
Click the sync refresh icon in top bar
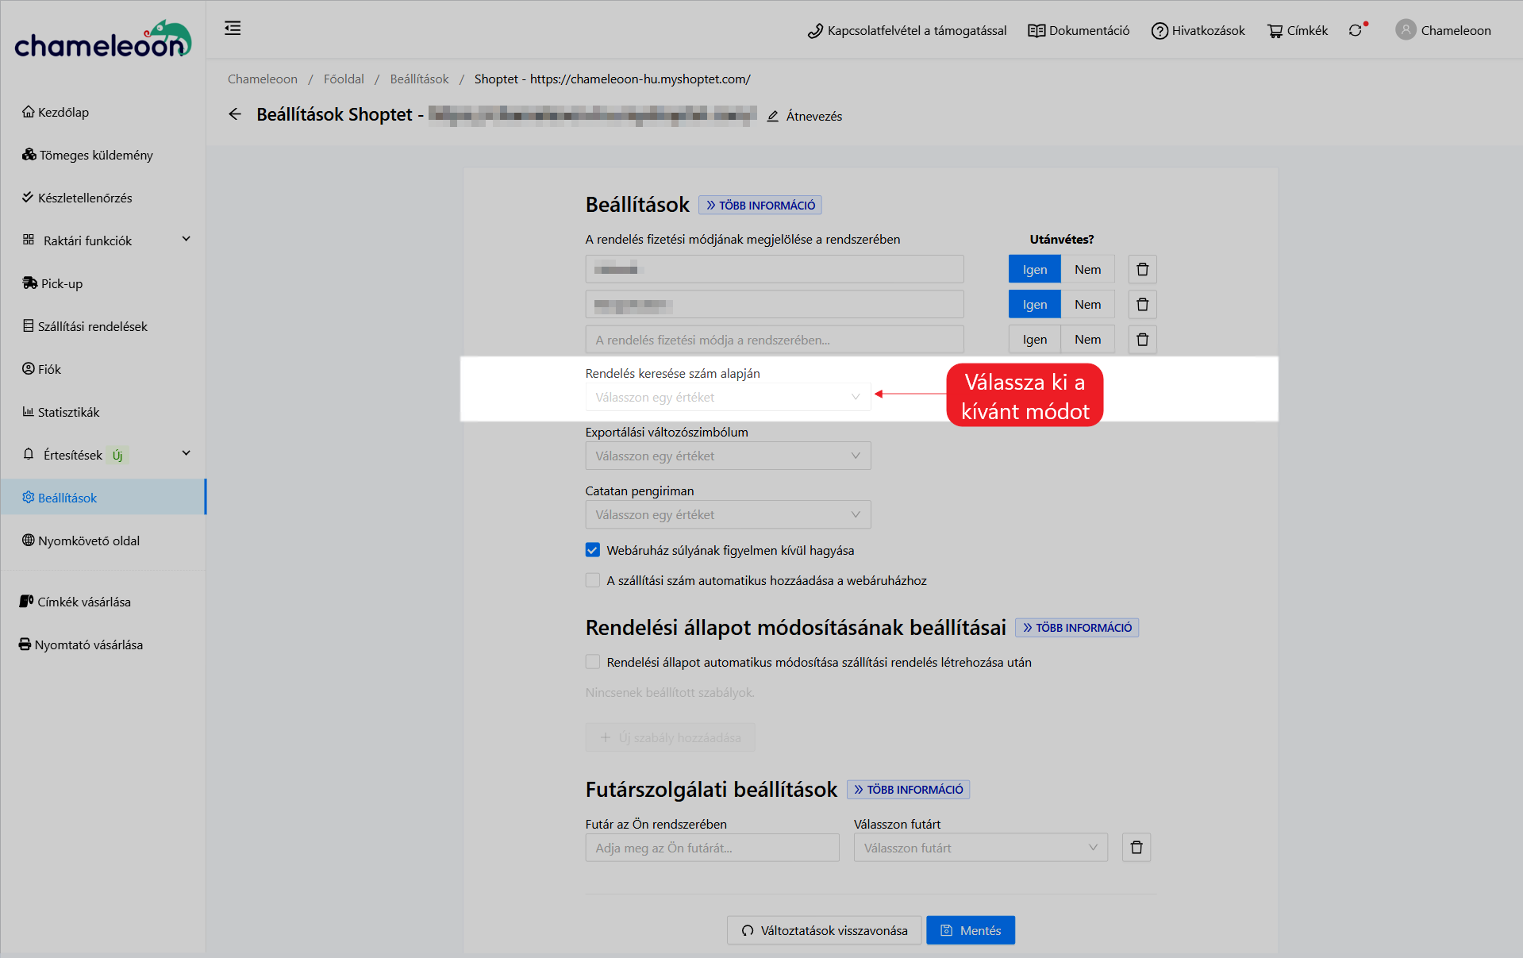click(1356, 30)
